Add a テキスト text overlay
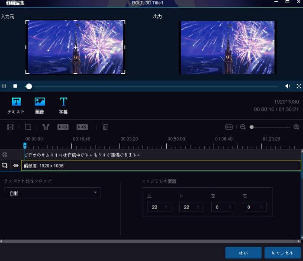This screenshot has width=303, height=261. 16,105
